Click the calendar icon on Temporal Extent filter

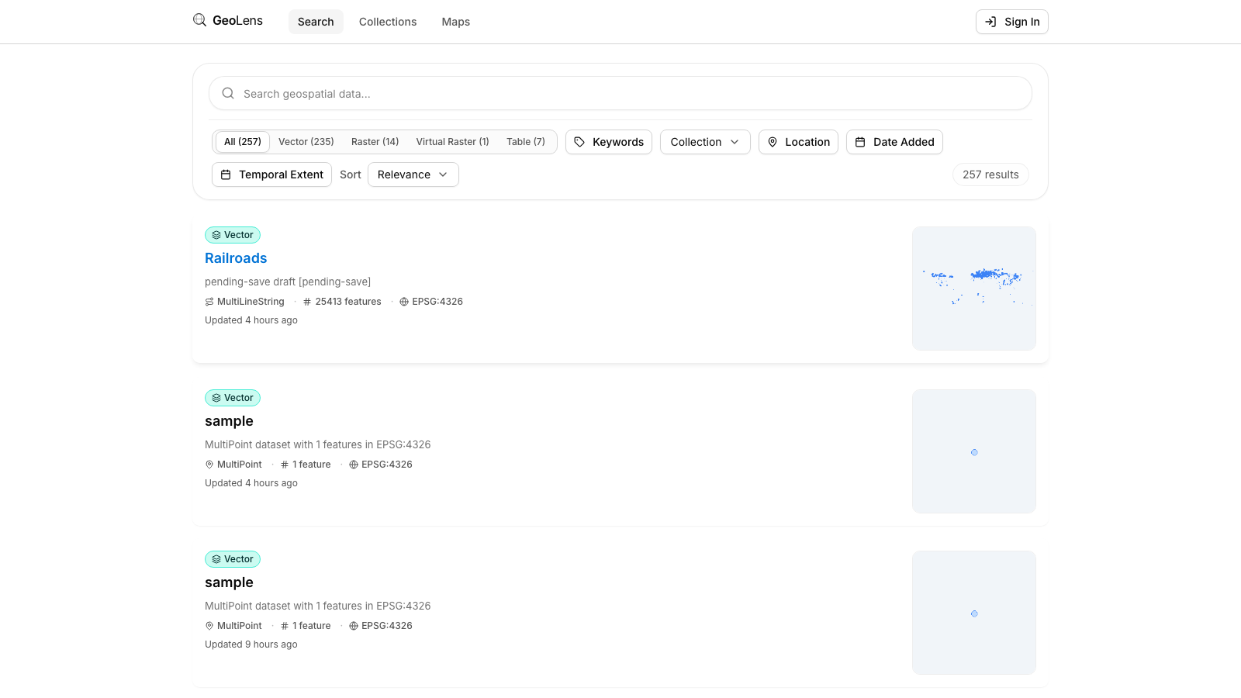pyautogui.click(x=226, y=174)
